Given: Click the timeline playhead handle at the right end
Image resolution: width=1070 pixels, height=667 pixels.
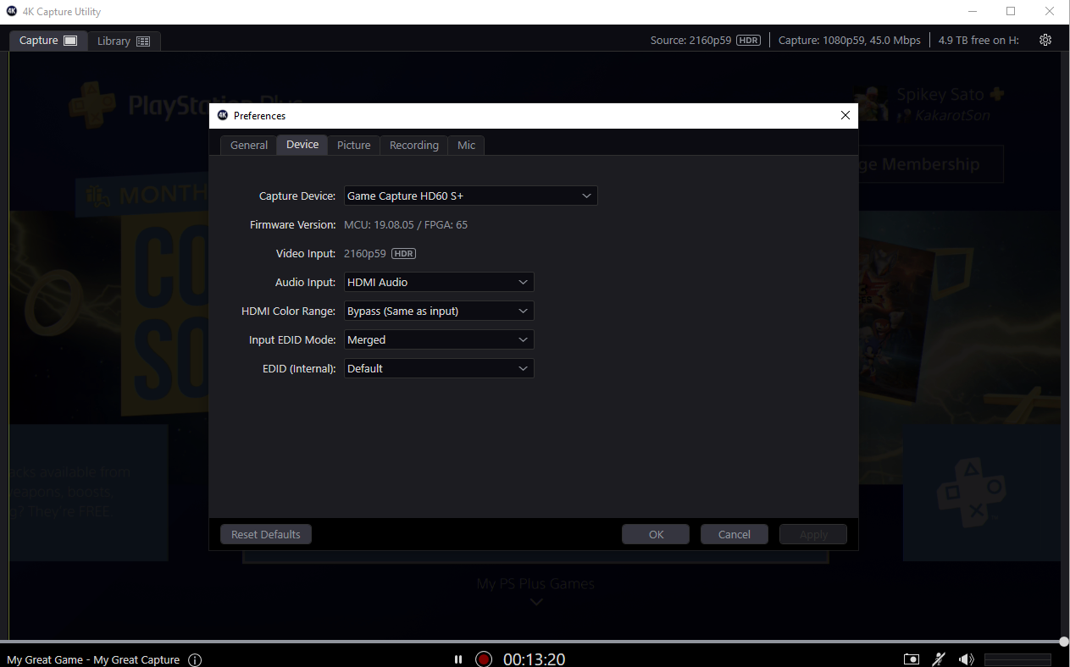Looking at the screenshot, I should click(1064, 642).
